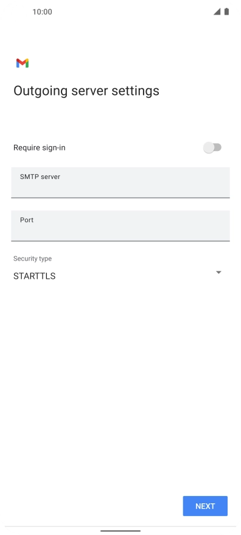The width and height of the screenshot is (241, 535).
Task: Tap the 10:00 clock in status bar
Action: 43,12
